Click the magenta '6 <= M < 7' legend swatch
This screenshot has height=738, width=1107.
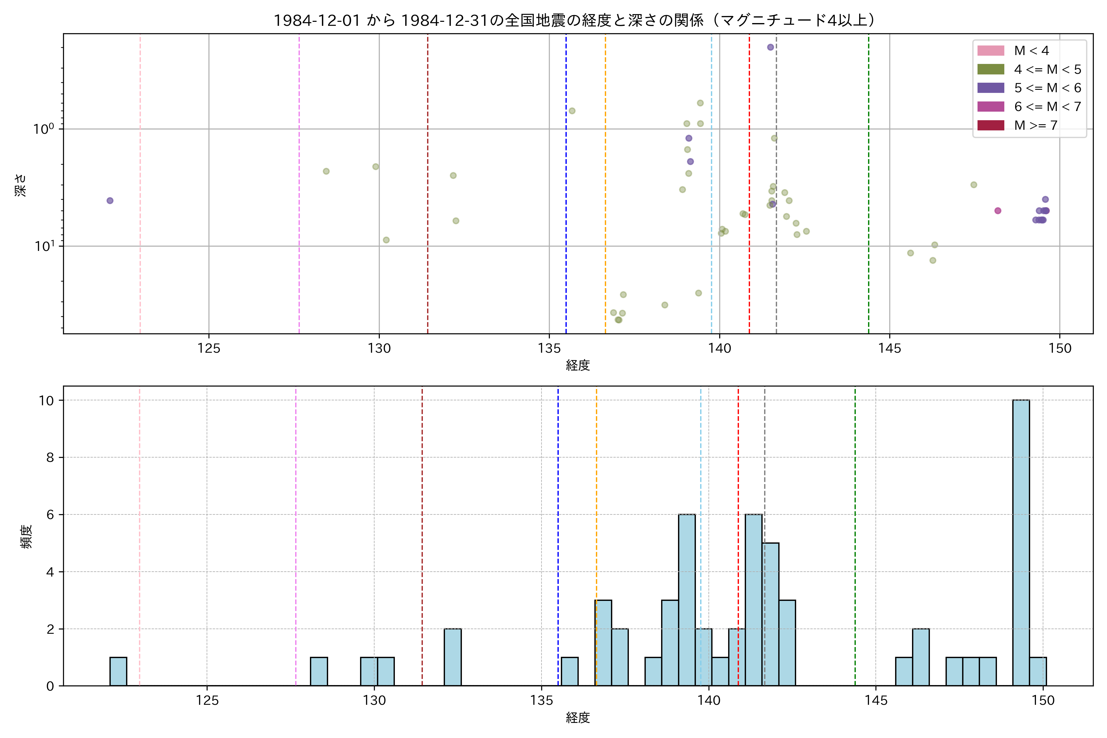tap(990, 107)
